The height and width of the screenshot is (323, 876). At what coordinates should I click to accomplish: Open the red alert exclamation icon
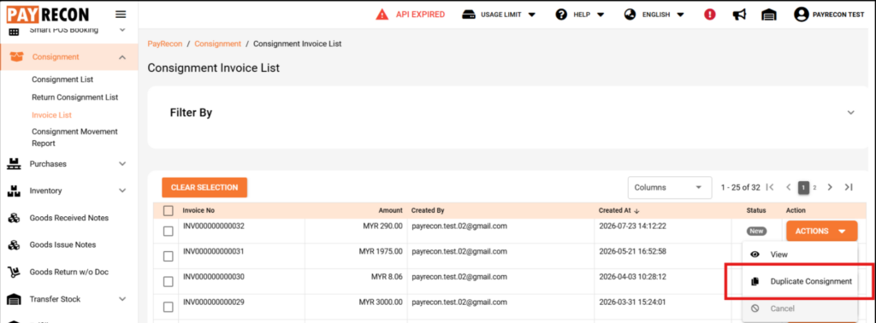[710, 15]
